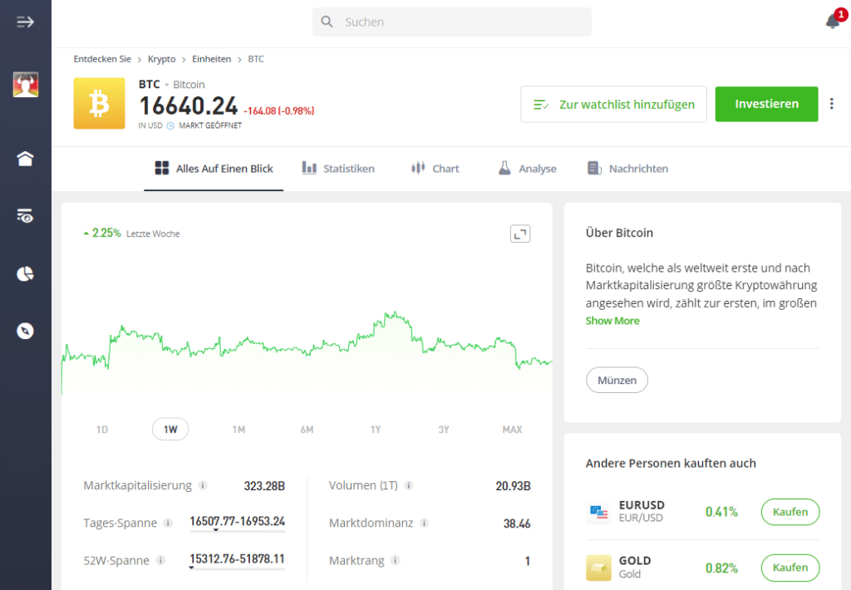Select the Alles Auf Einen Blick tab
The image size is (851, 590).
tap(214, 169)
